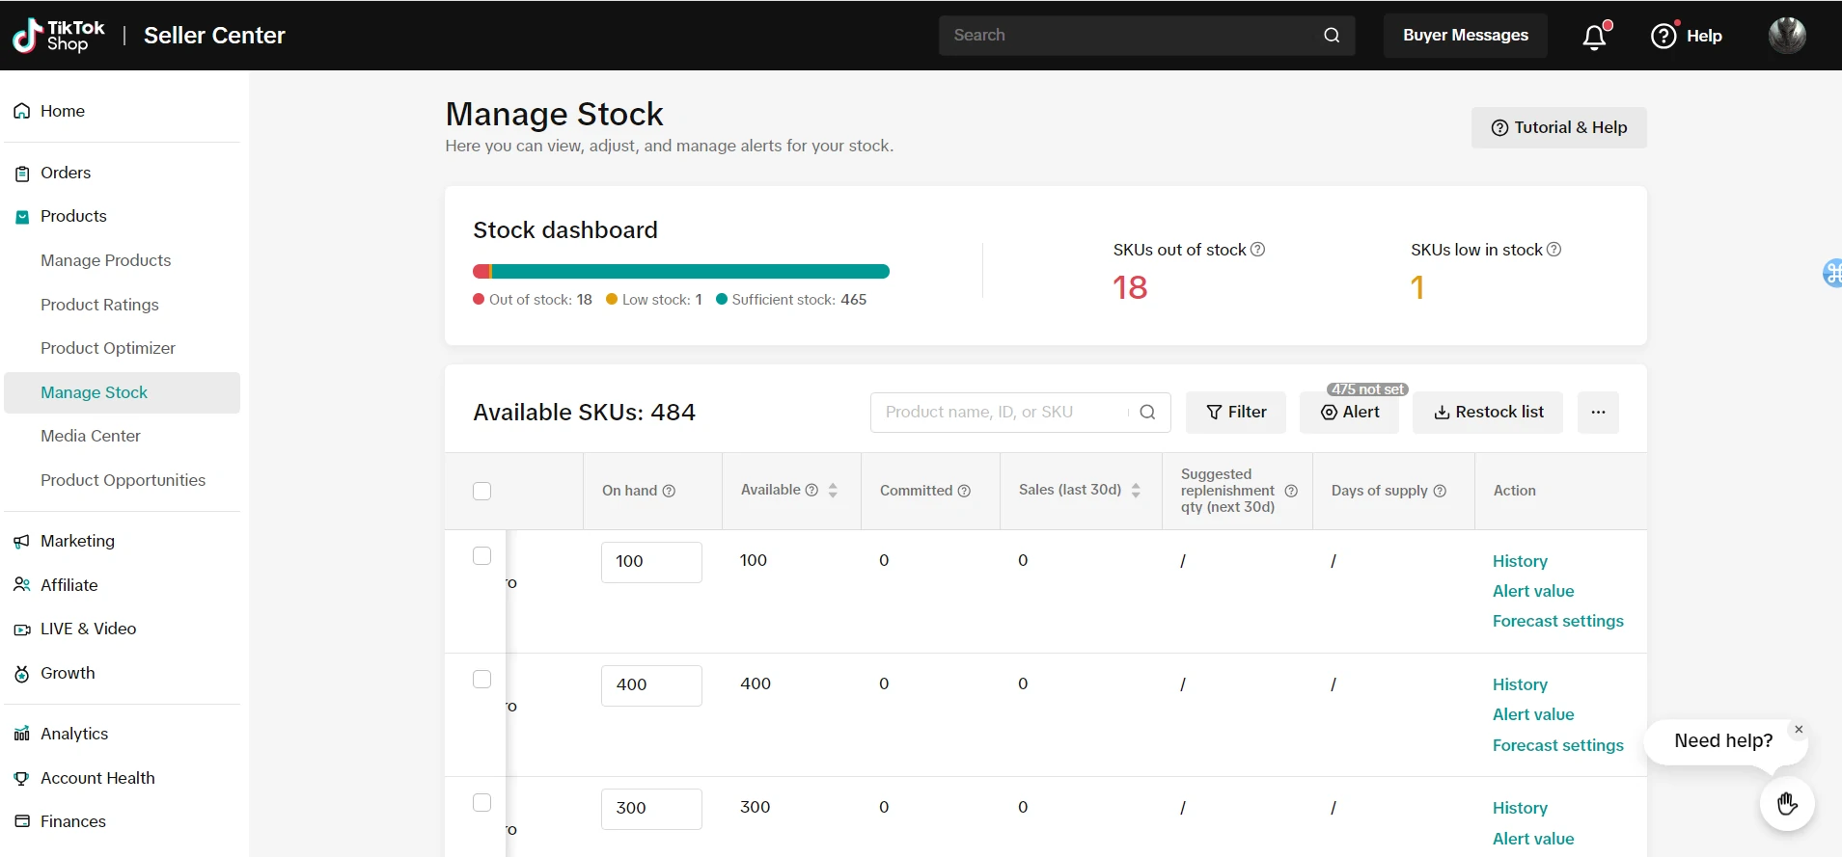Tick the select-all checkbox in table header
The image size is (1842, 857).
click(482, 491)
